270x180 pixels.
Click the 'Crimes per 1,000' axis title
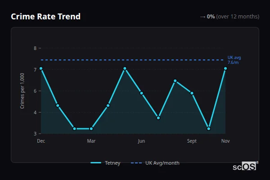pos(22,91)
